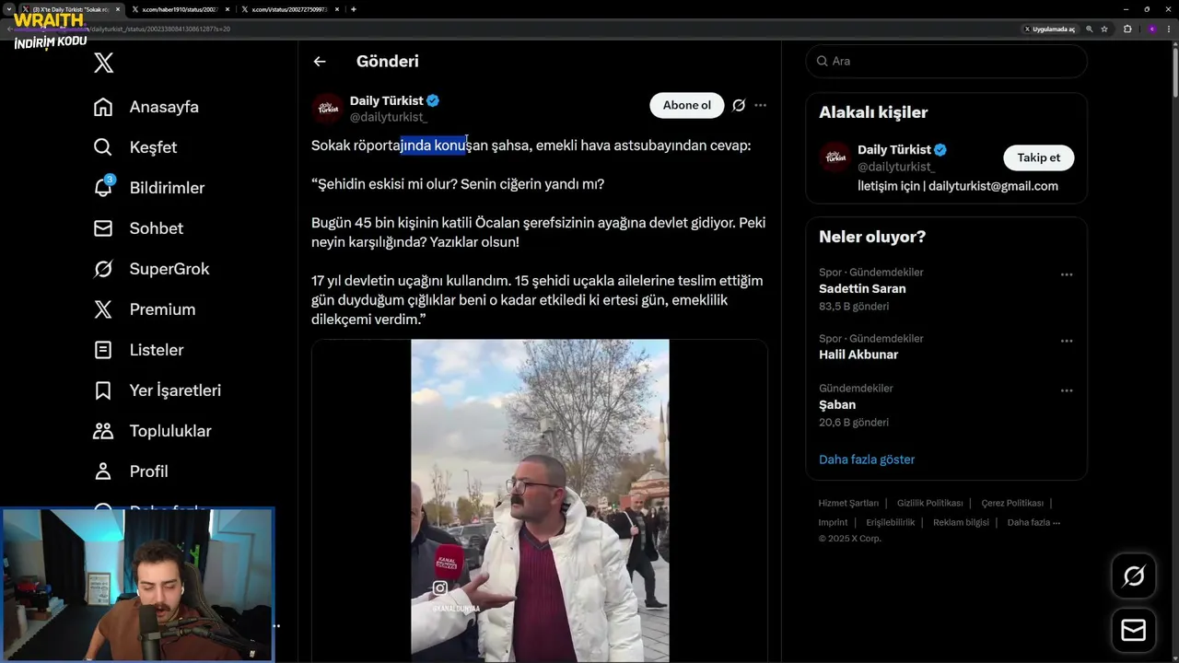The width and height of the screenshot is (1179, 663).
Task: Click the Daily Türkist verified badge in the post
Action: tap(433, 100)
